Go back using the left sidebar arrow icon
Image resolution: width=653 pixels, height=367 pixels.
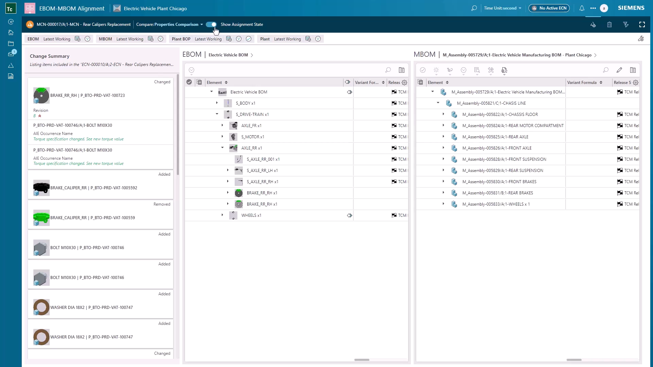11,22
